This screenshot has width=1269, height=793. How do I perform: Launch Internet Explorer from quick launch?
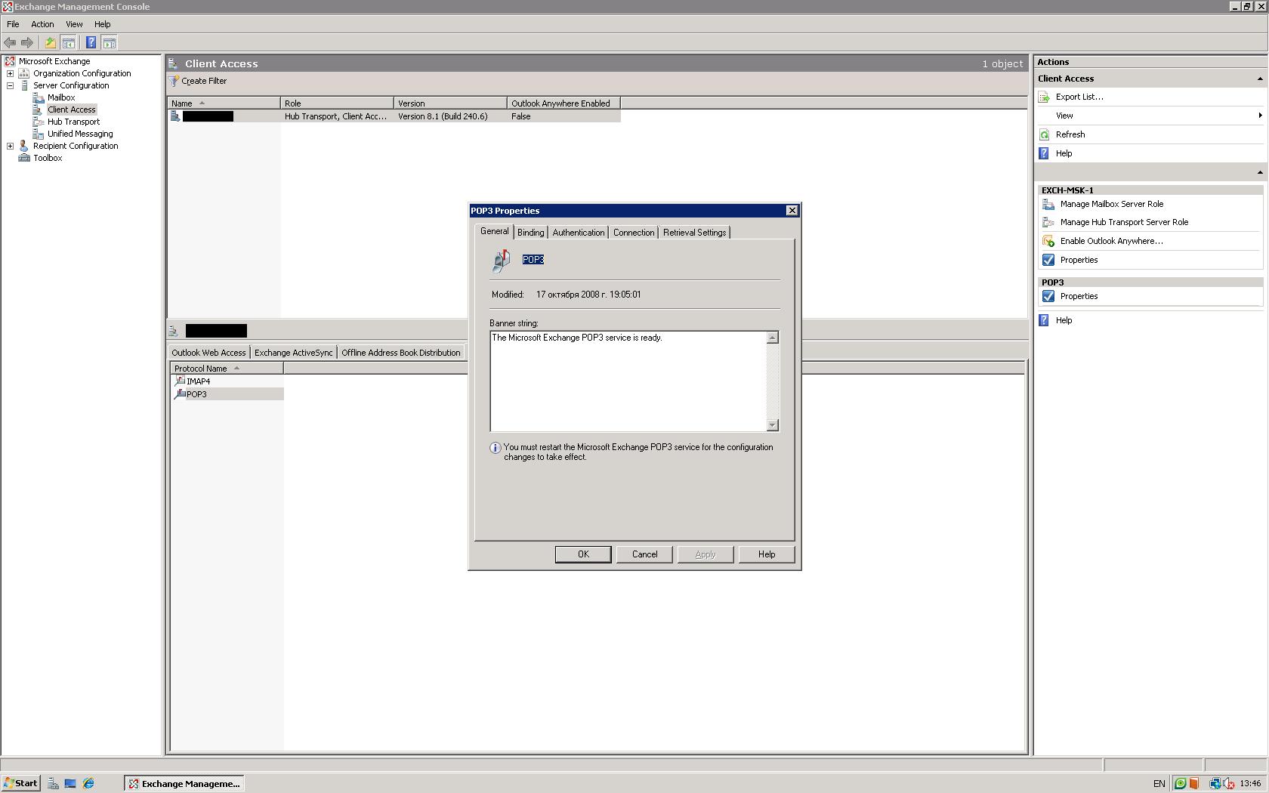(88, 783)
